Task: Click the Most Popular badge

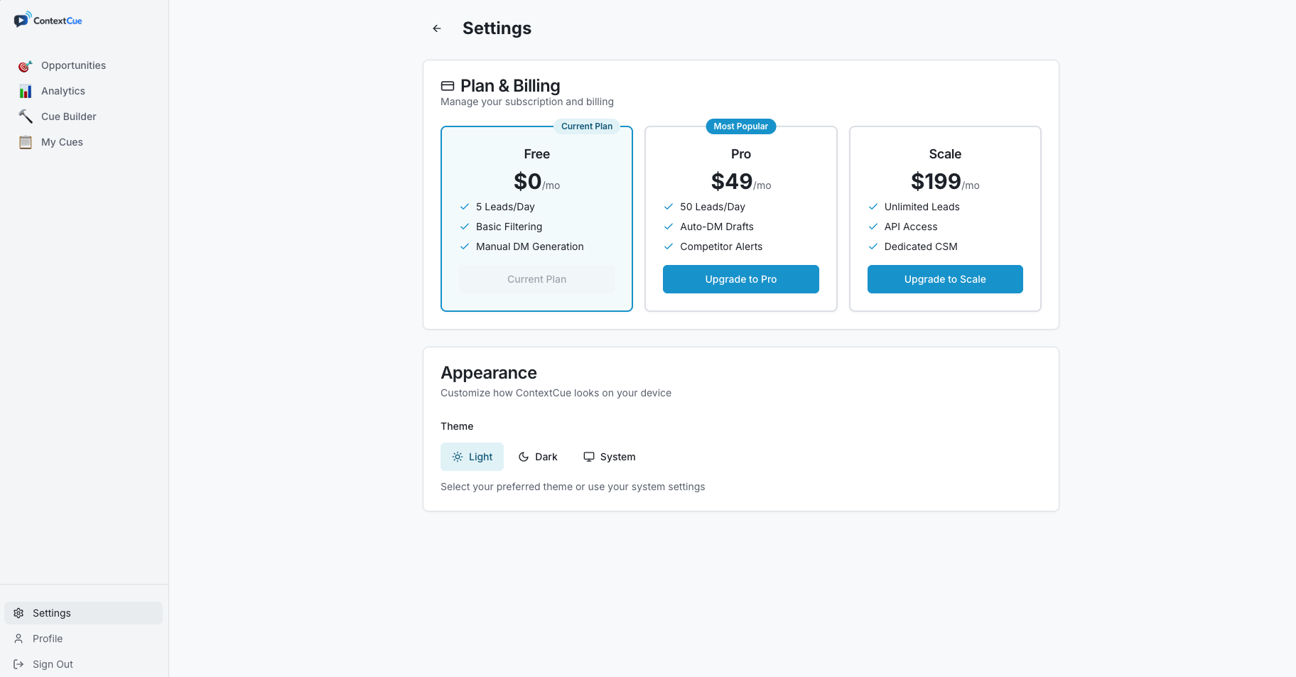Action: 740,126
